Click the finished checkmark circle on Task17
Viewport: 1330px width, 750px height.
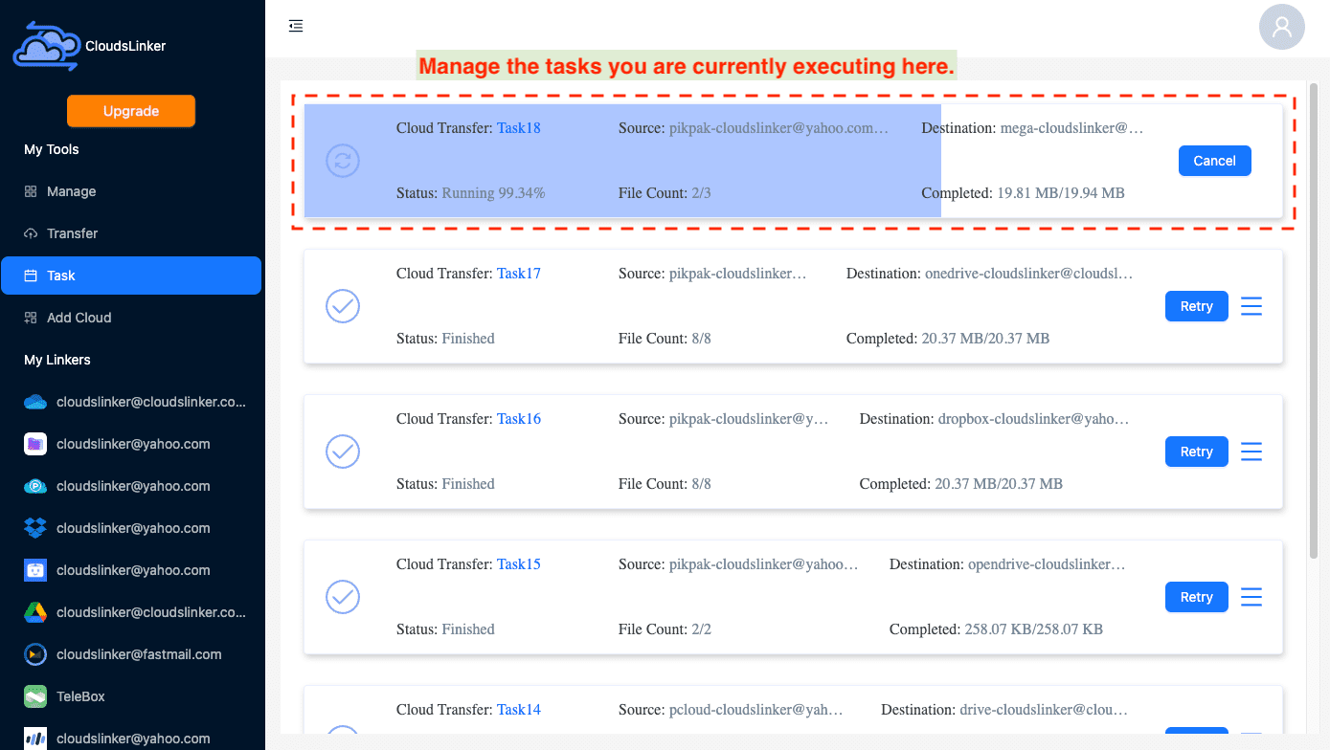[x=343, y=306]
